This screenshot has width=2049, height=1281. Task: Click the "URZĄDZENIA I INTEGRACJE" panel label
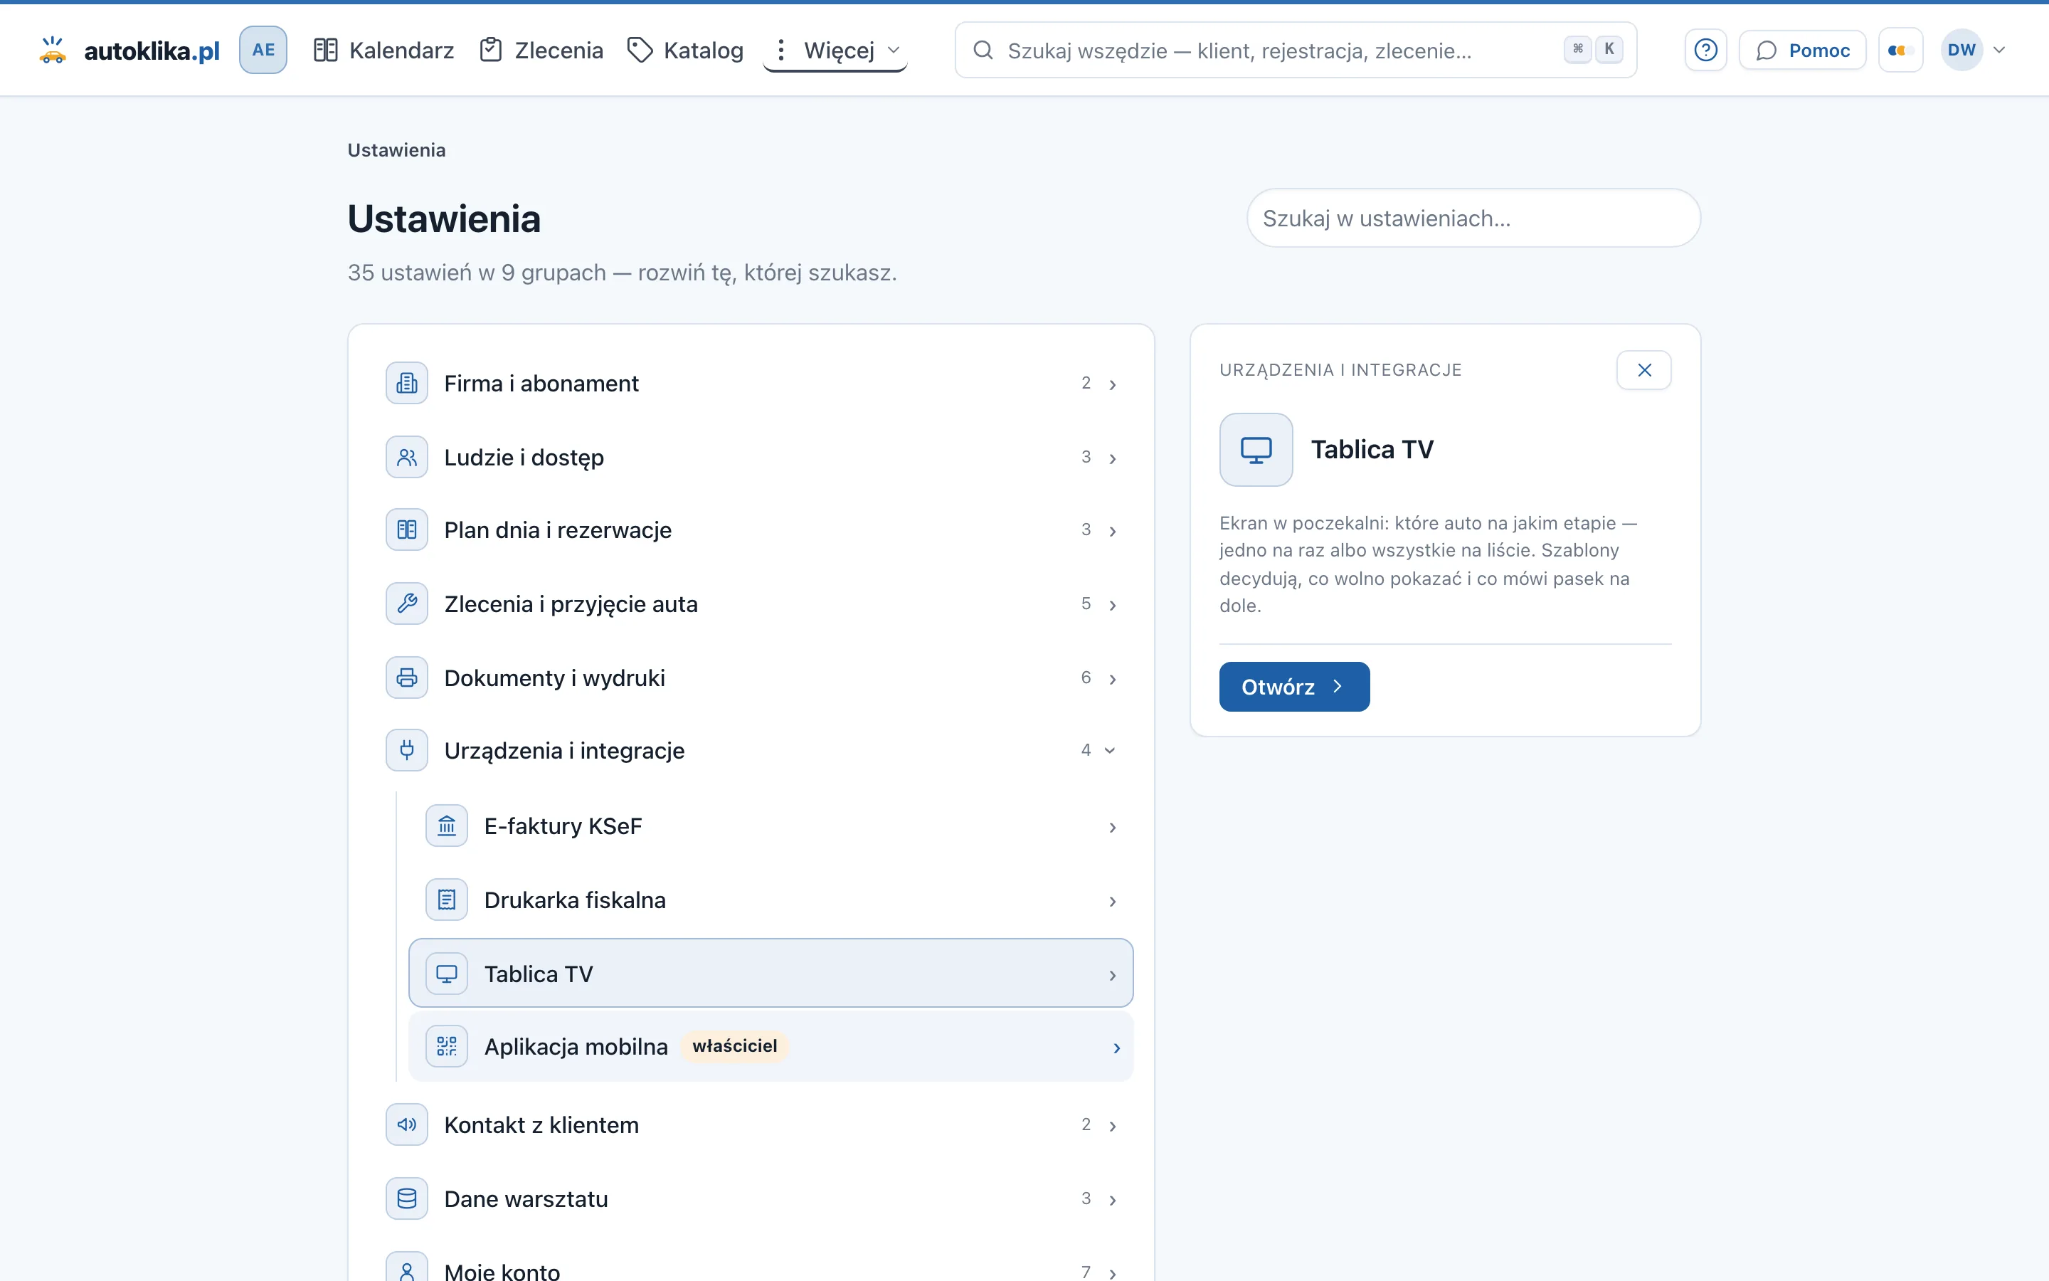point(1340,370)
